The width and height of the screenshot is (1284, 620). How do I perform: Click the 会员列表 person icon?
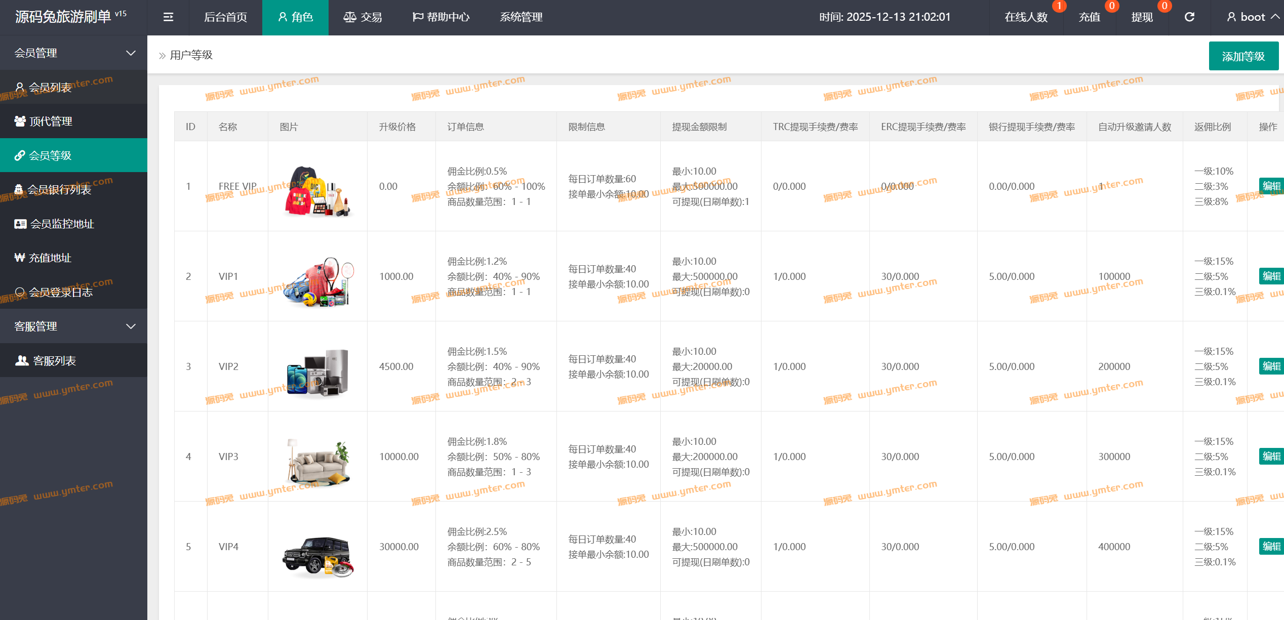20,87
